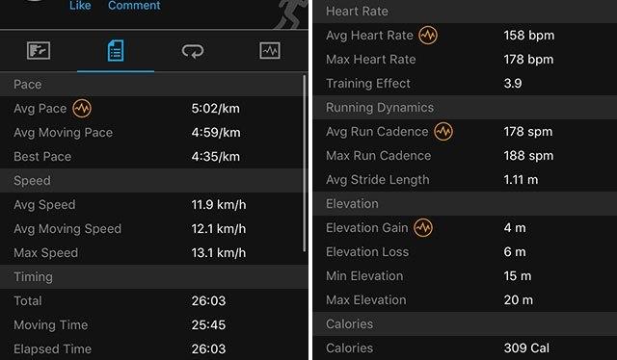Switch to the laps loop icon tab
617x360 pixels.
(193, 51)
